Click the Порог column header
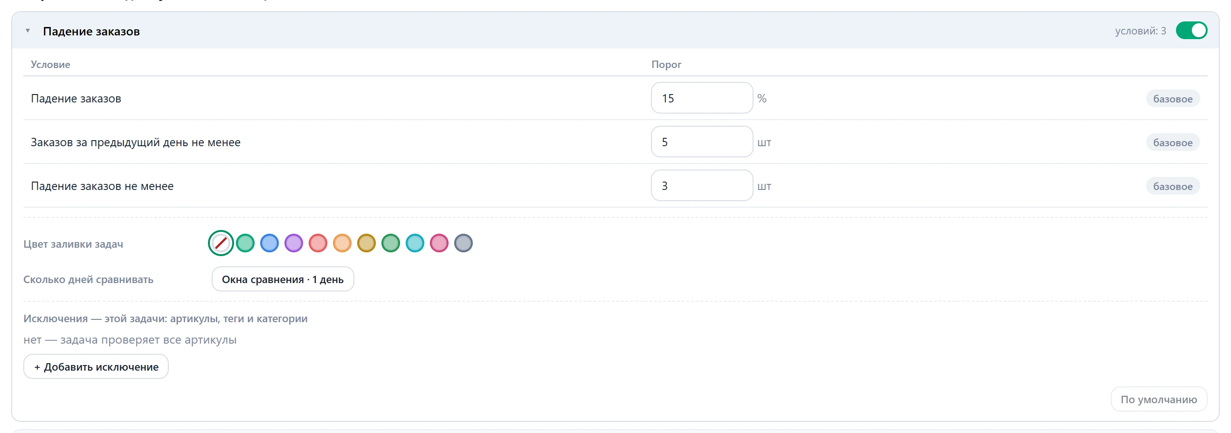The height and width of the screenshot is (433, 1231). point(666,64)
